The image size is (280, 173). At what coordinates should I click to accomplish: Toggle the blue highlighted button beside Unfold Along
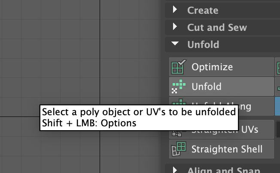[277, 106]
